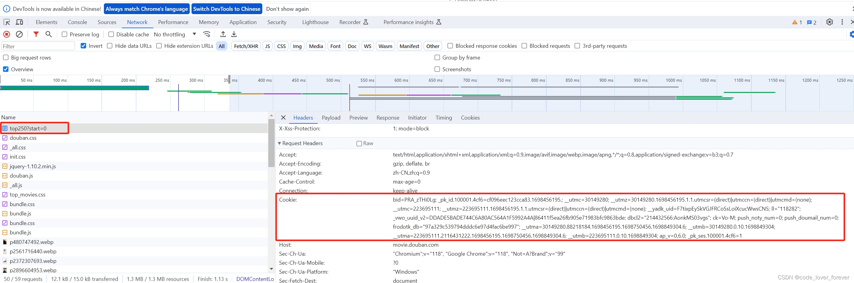Click the request list scrollbar thumb
This screenshot has width=854, height=283.
(x=271, y=143)
